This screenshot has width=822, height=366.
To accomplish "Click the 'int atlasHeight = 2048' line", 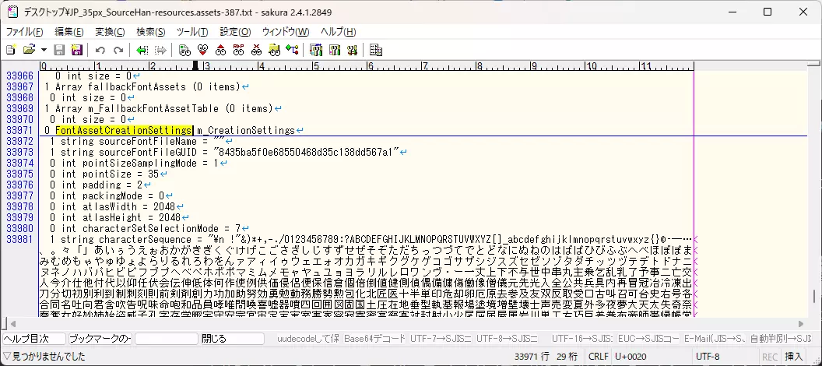I will point(115,218).
